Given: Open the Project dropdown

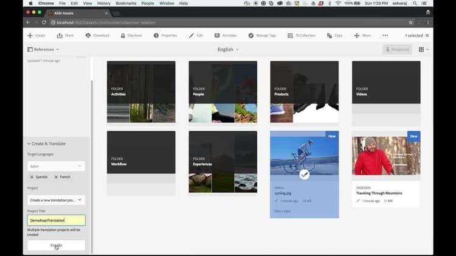Looking at the screenshot, I should (56, 200).
